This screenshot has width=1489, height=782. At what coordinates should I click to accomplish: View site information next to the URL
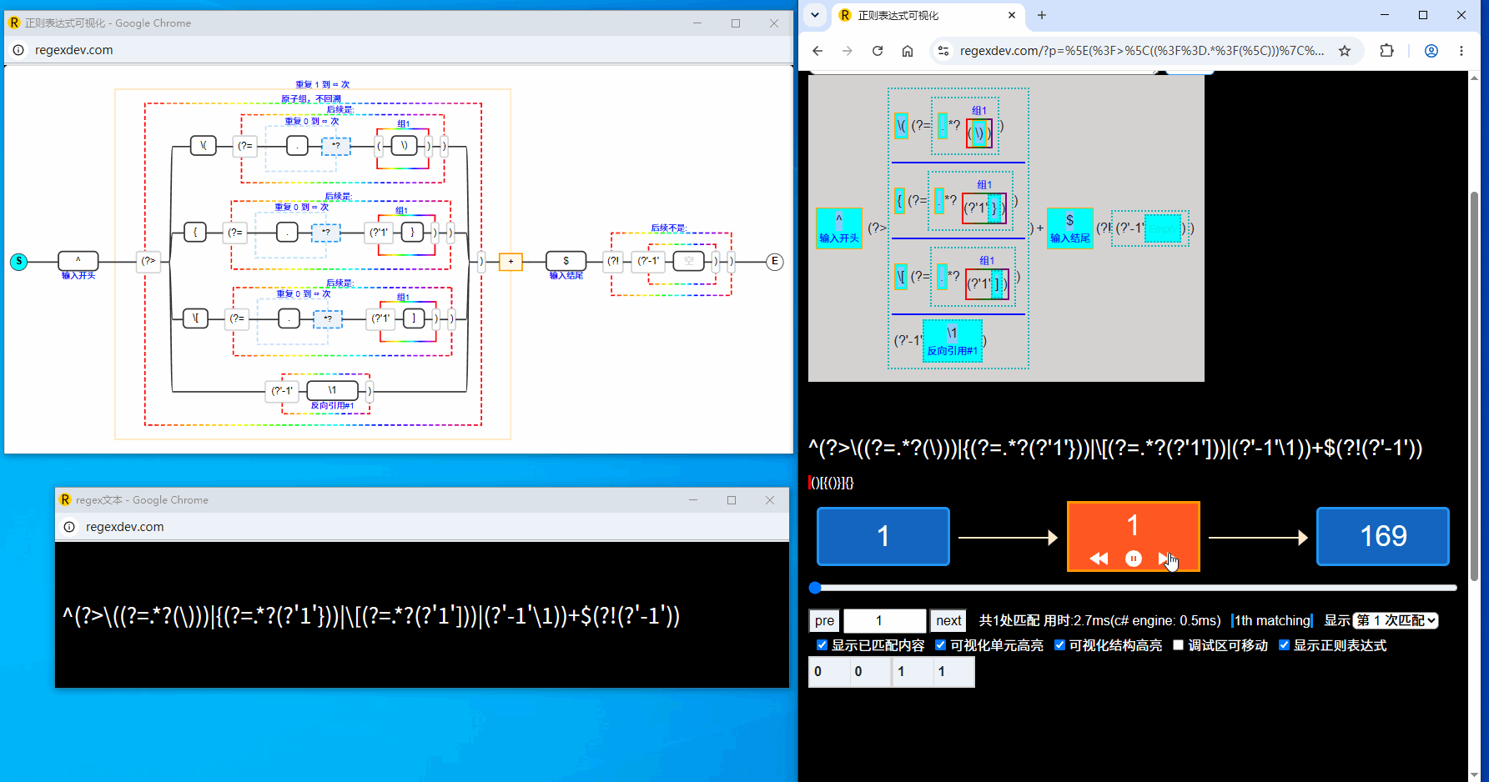[x=943, y=51]
